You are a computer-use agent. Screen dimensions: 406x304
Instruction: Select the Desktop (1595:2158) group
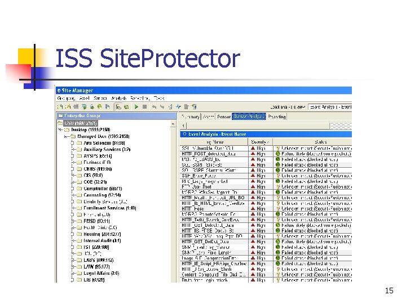coord(91,130)
